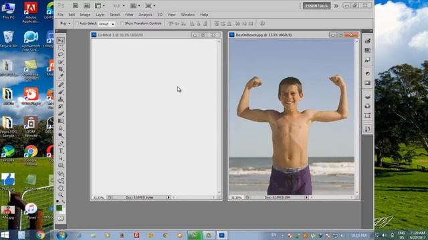428x240 pixels.
Task: Open the Select menu
Action: (x=114, y=15)
